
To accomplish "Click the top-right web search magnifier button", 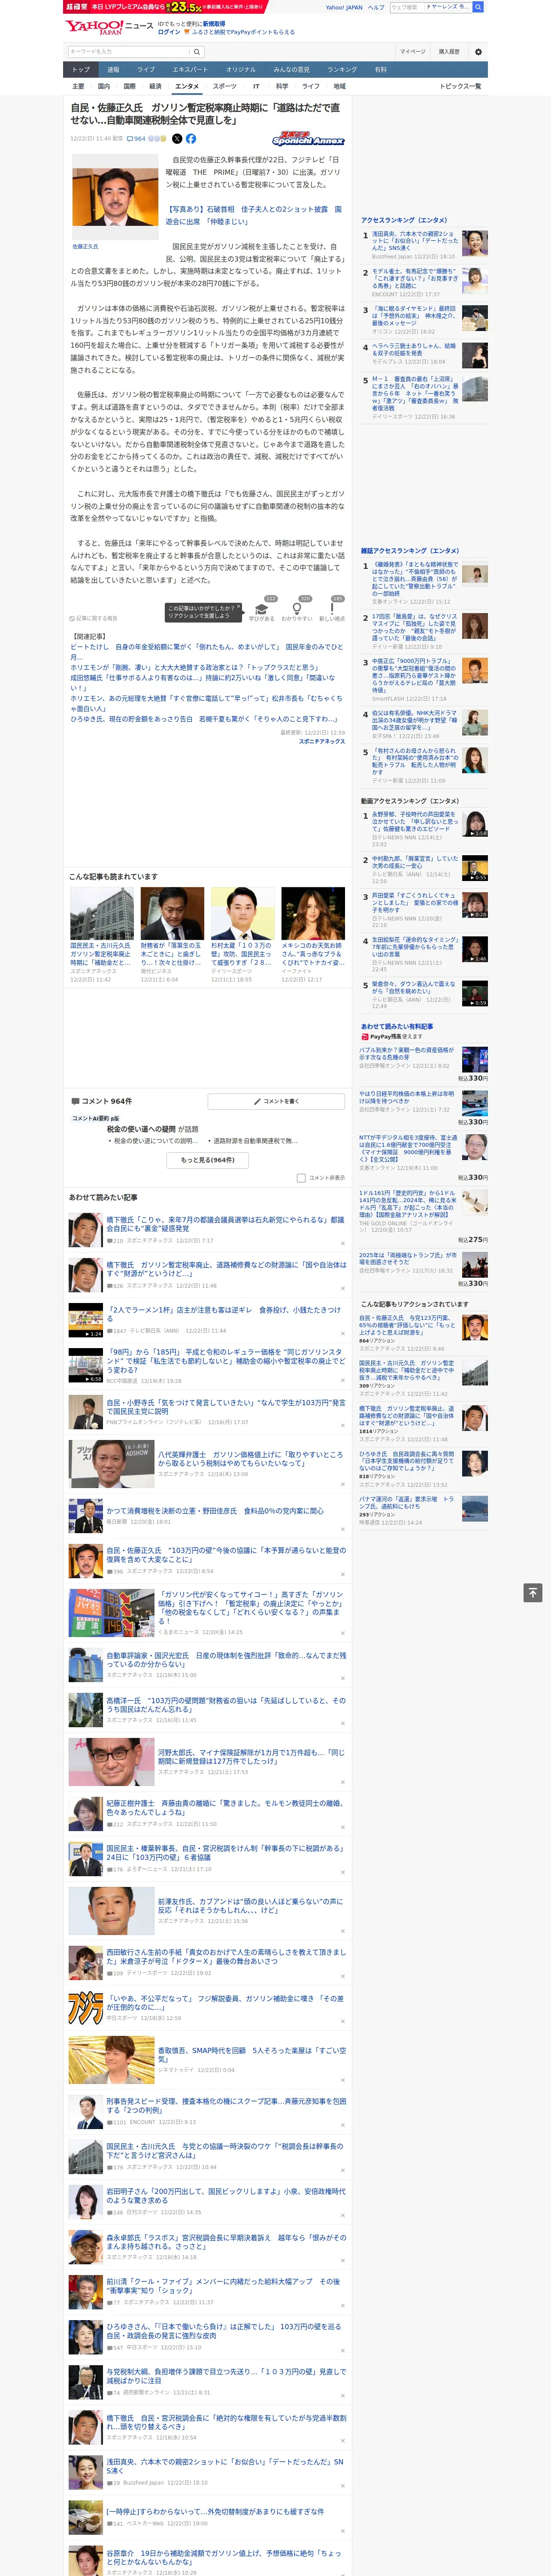I will (x=478, y=7).
